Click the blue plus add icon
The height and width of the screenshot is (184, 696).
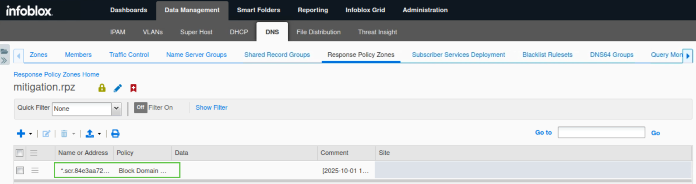point(21,133)
